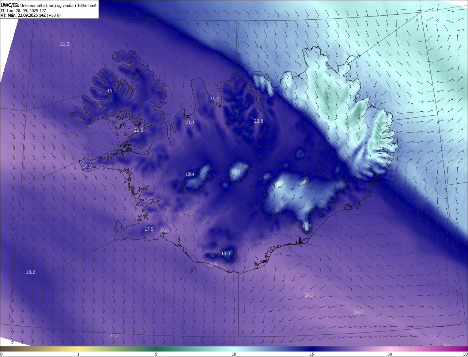Click the 'IT: Lau. 20. 09. 2025 12Z' line
The height and width of the screenshot is (357, 468).
[x=23, y=11]
